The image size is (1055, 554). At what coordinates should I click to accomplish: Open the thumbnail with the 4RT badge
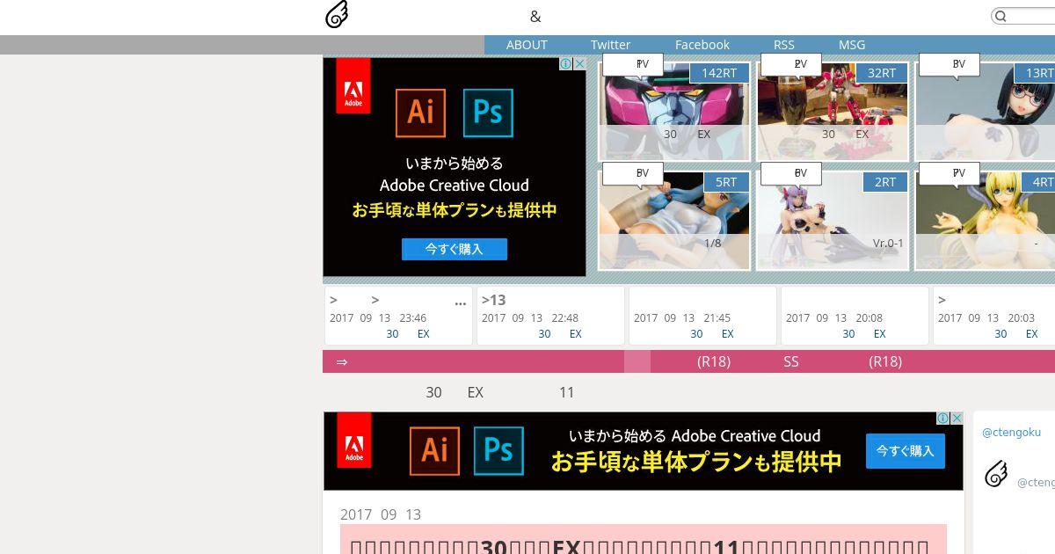[x=986, y=220]
